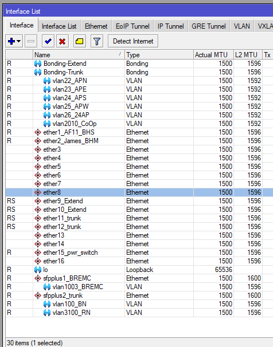The image size is (273, 347).
Task: Click the Bonding-Trunk interface icon
Action: [38, 72]
